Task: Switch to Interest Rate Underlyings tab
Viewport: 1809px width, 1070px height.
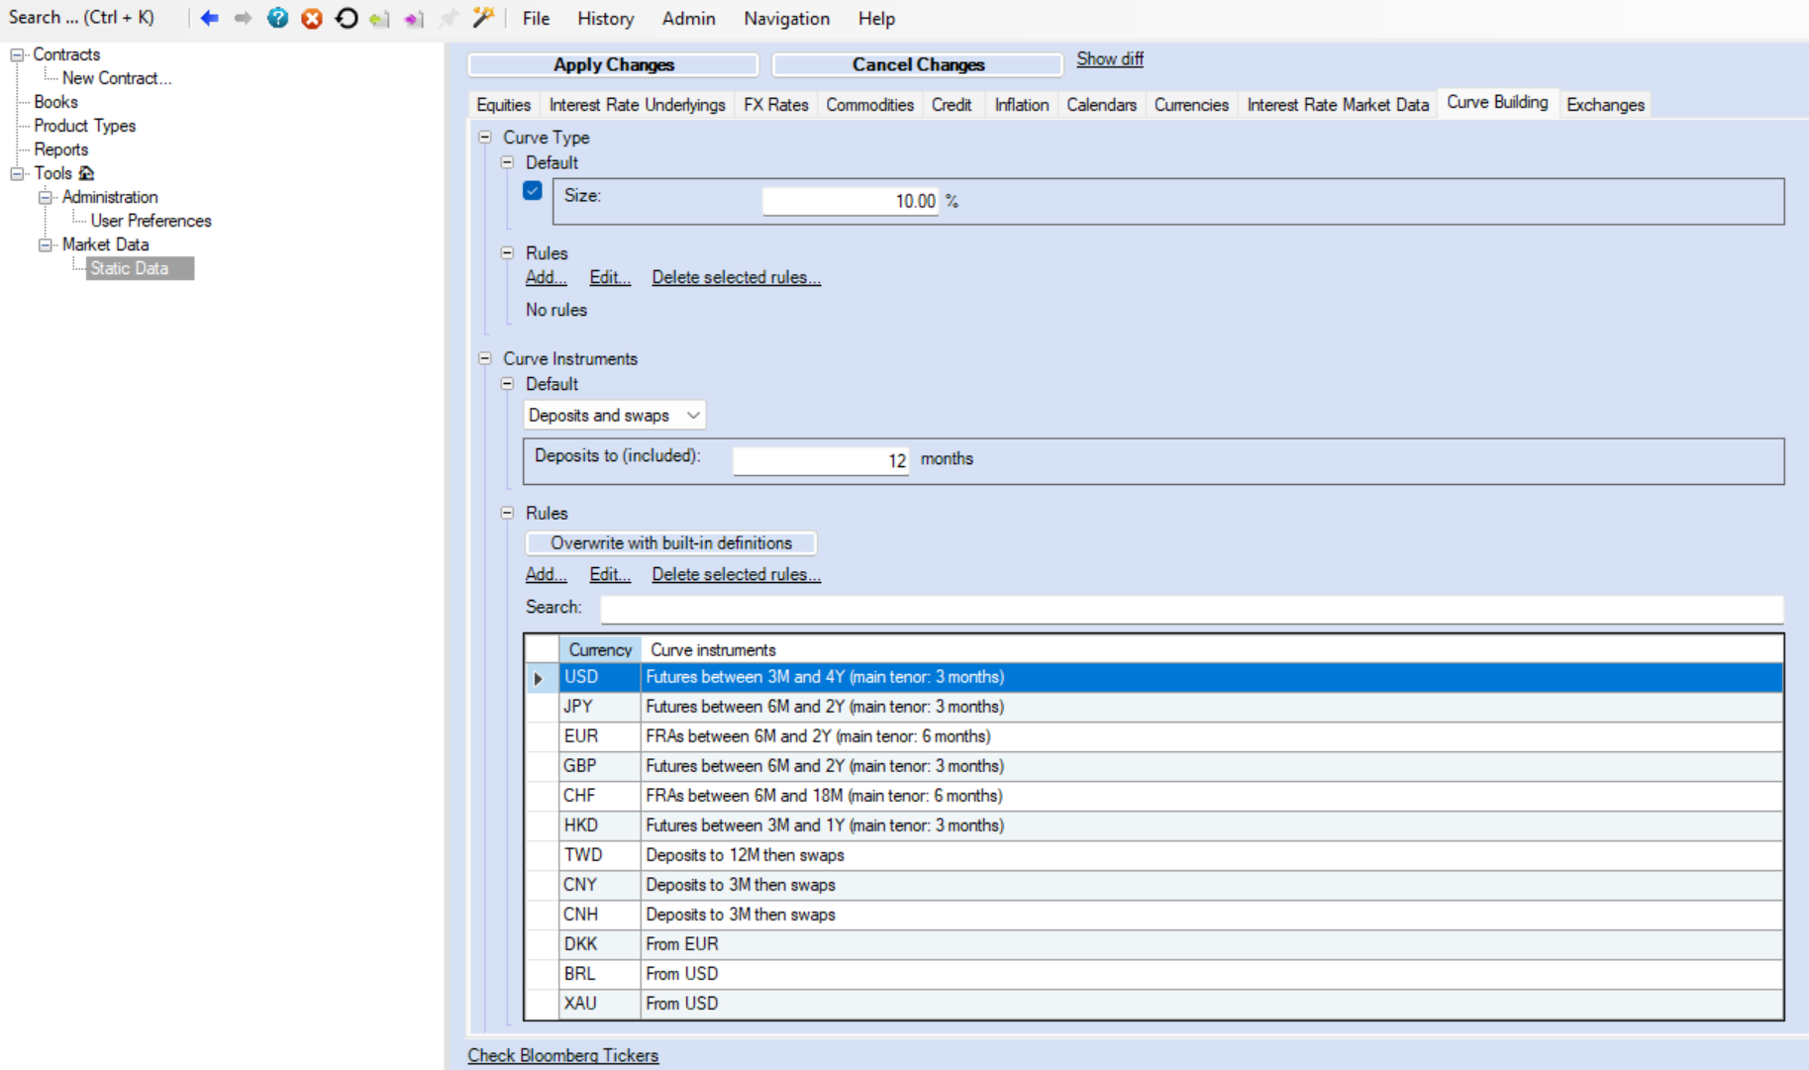Action: [x=637, y=105]
